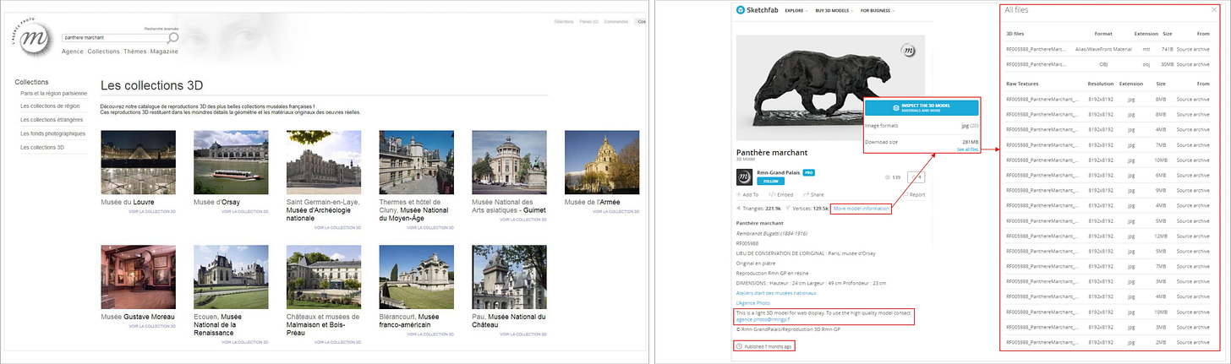This screenshot has width=1231, height=364.
Task: Close the All files panel
Action: 1214,10
